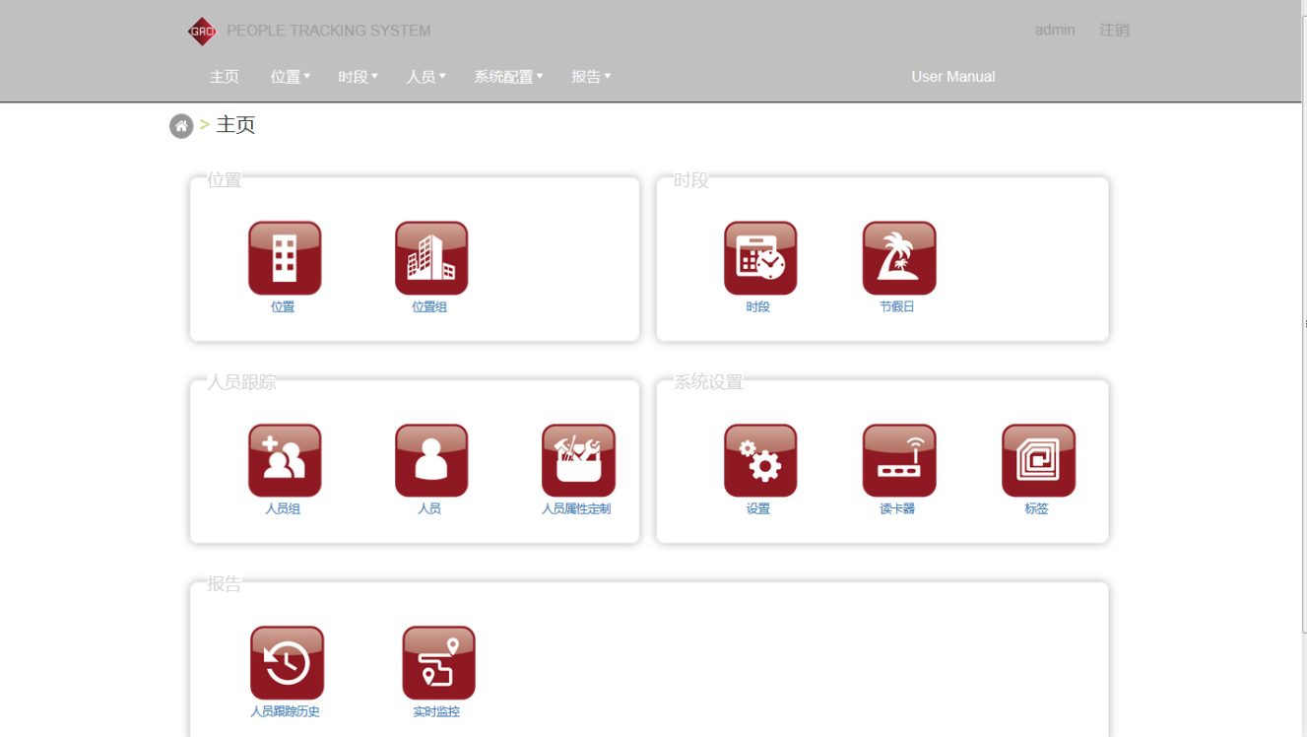Open the 读卡器 reader icon
1307x737 pixels.
click(899, 460)
